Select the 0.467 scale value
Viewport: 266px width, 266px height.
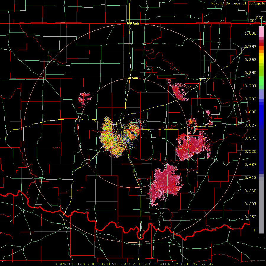click(250, 165)
